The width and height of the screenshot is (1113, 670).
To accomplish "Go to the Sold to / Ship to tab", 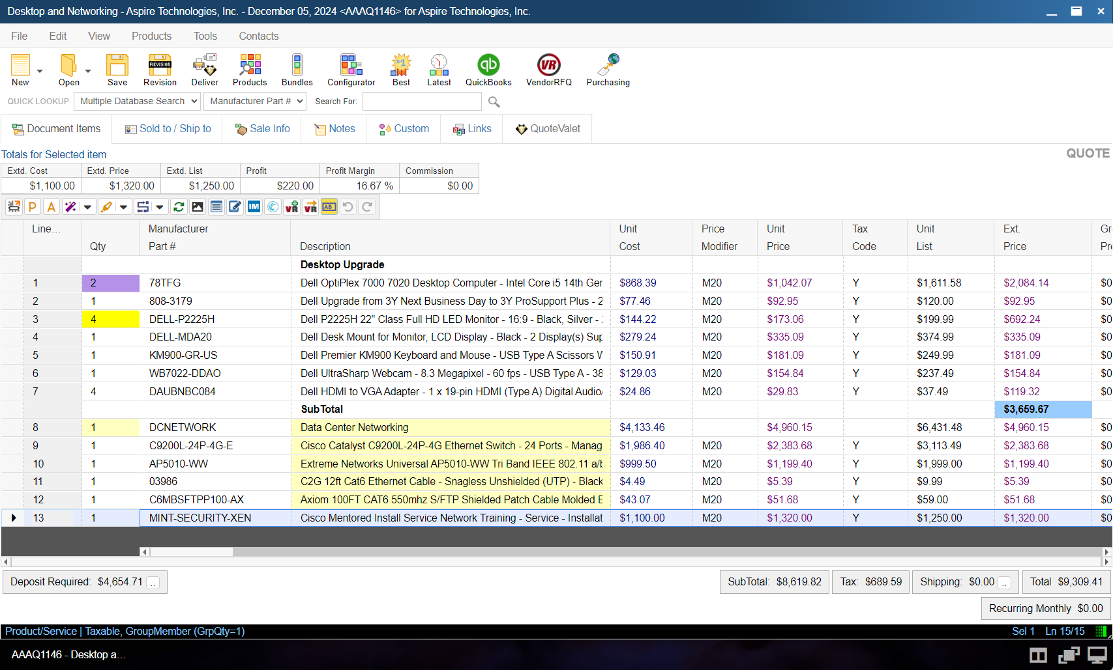I will pyautogui.click(x=168, y=129).
